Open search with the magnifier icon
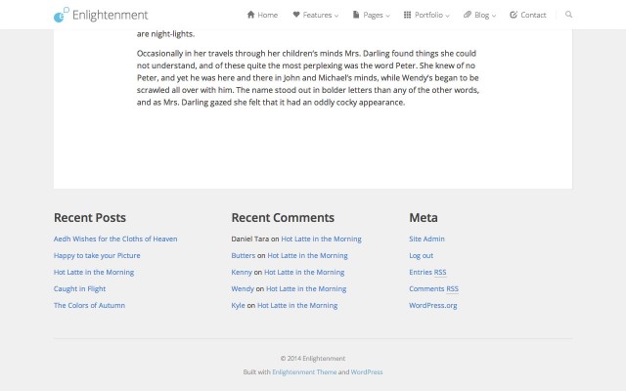The height and width of the screenshot is (391, 626). coord(569,15)
